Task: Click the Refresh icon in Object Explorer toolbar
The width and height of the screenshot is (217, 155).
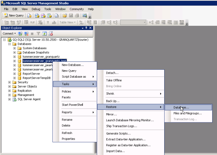Action: tap(44, 34)
